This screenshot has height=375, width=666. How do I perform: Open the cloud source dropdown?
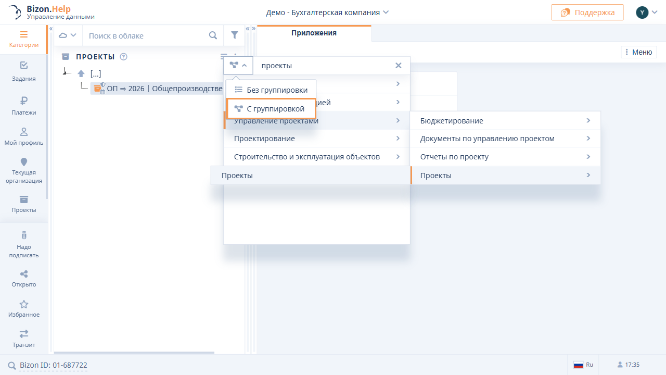(x=68, y=35)
